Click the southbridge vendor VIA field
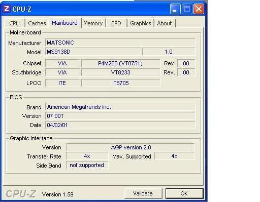 (62, 72)
